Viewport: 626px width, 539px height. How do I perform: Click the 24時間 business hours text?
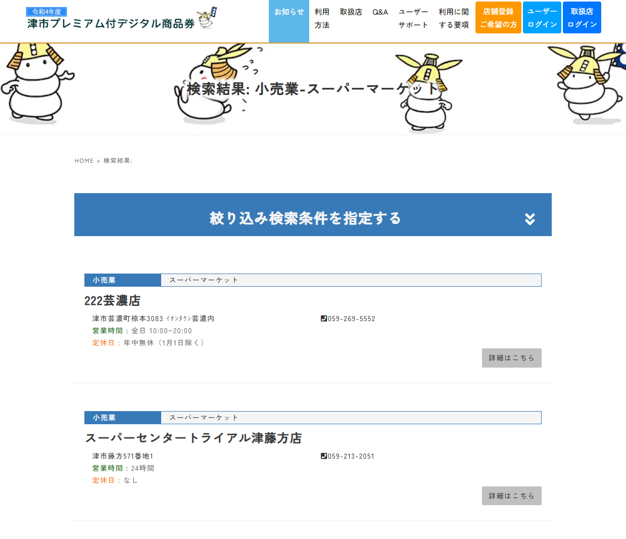142,469
